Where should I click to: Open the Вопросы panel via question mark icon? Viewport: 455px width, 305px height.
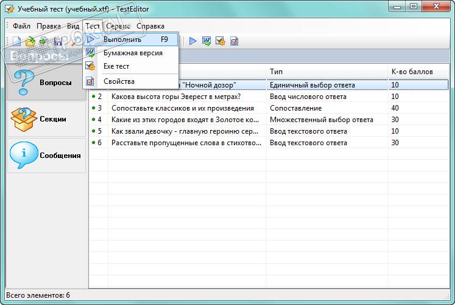point(24,83)
